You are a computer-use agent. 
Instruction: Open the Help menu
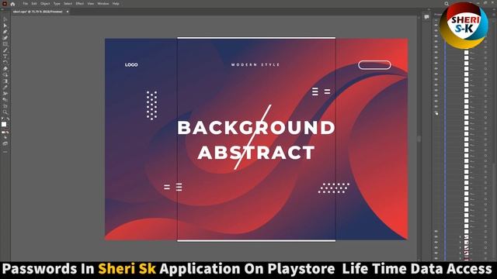tap(116, 4)
